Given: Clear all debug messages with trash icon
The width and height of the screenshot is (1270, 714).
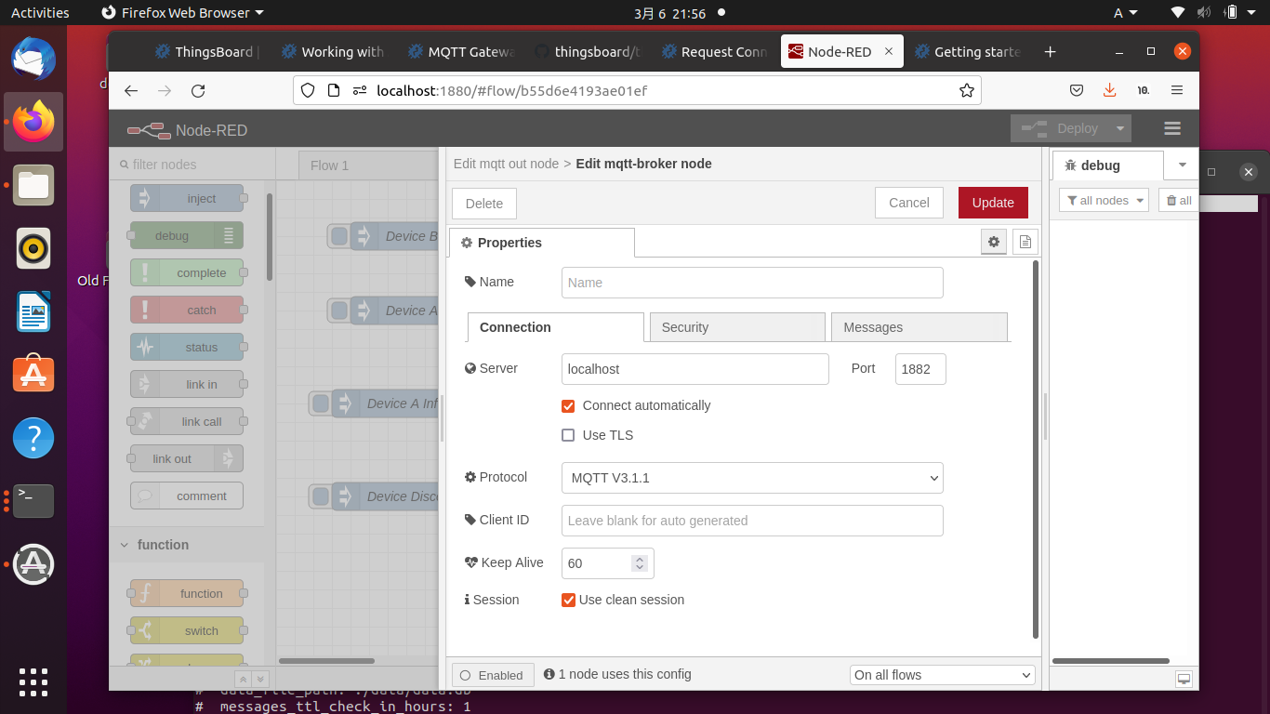Looking at the screenshot, I should click(1179, 200).
